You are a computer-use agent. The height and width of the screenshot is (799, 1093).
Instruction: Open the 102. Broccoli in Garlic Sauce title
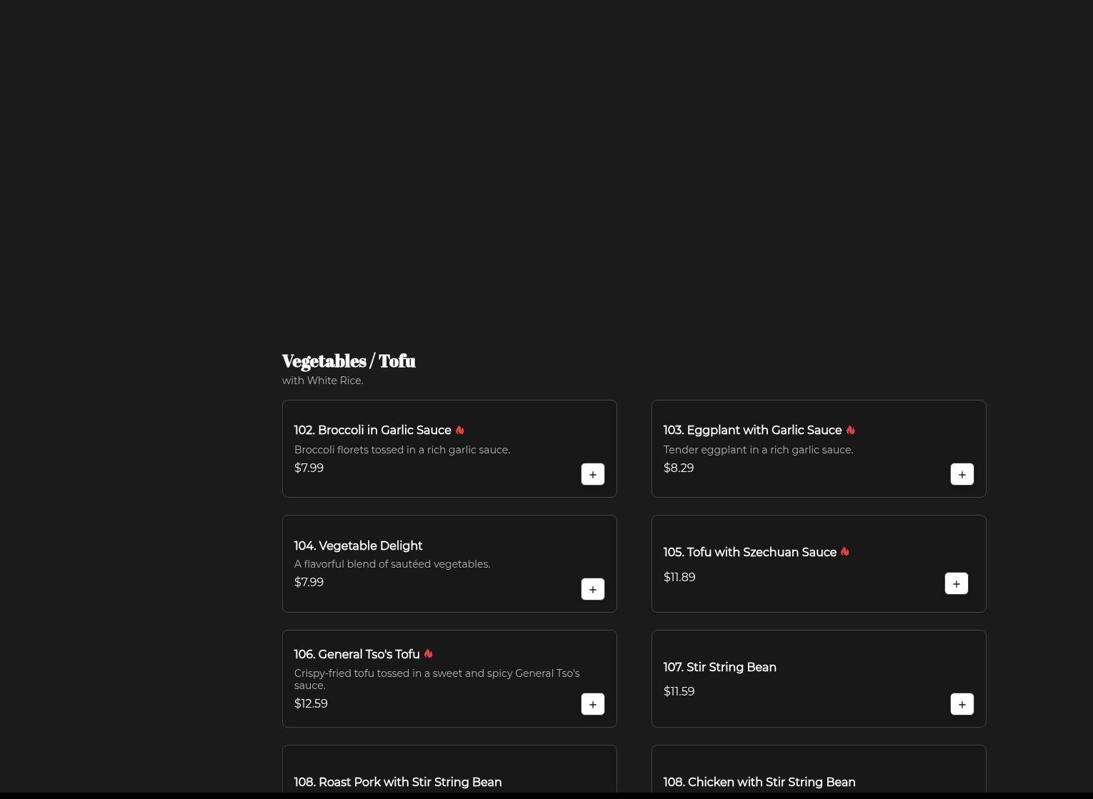click(x=372, y=431)
